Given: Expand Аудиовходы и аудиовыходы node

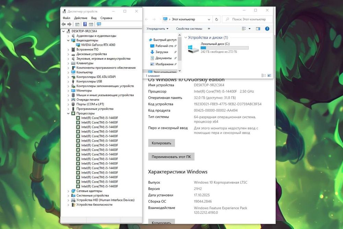Looking at the screenshot, I should (x=68, y=36).
